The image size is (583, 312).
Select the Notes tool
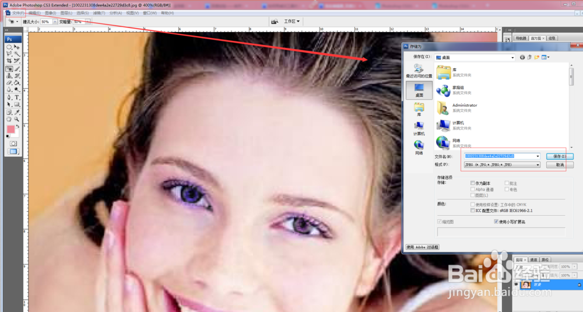click(x=9, y=113)
